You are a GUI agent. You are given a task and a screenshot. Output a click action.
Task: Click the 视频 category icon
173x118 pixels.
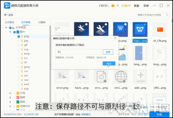[18, 97]
